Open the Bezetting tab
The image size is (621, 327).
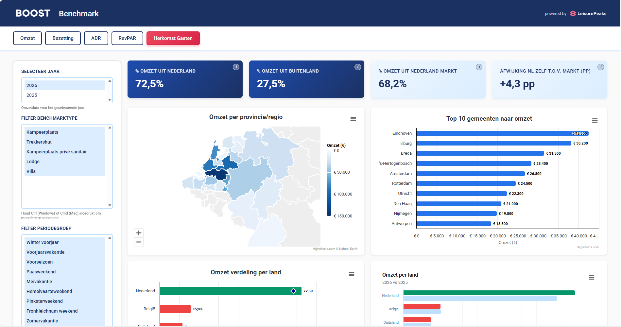63,38
